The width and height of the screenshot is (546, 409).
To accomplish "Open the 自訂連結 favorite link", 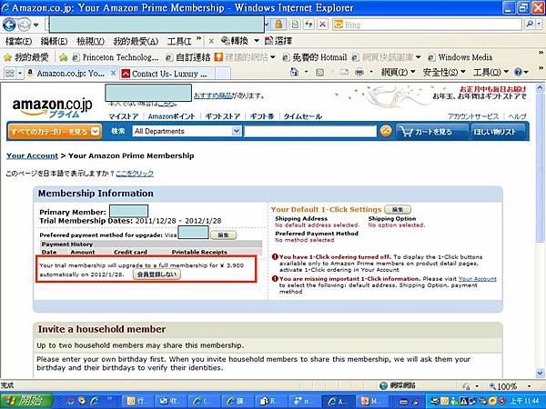I will 188,57.
